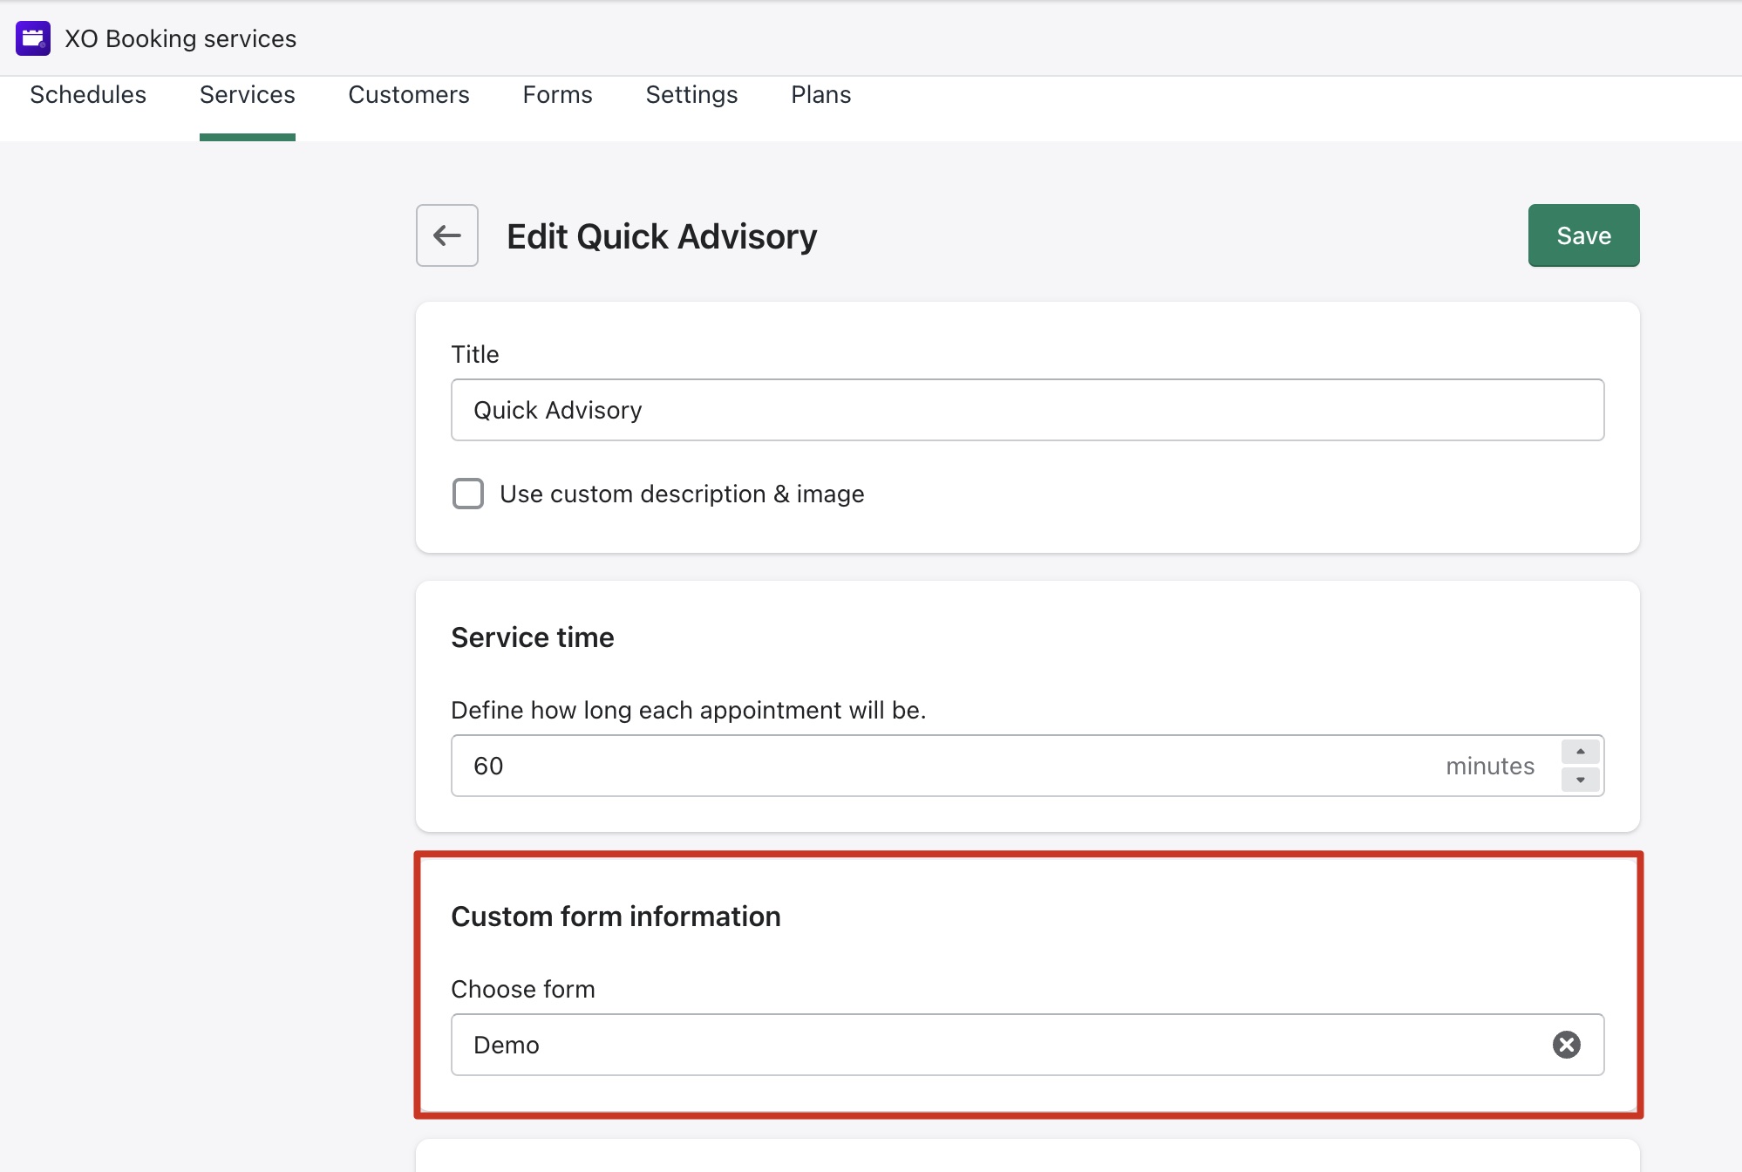Viewport: 1742px width, 1172px height.
Task: Clear the selected Demo form
Action: click(1566, 1045)
